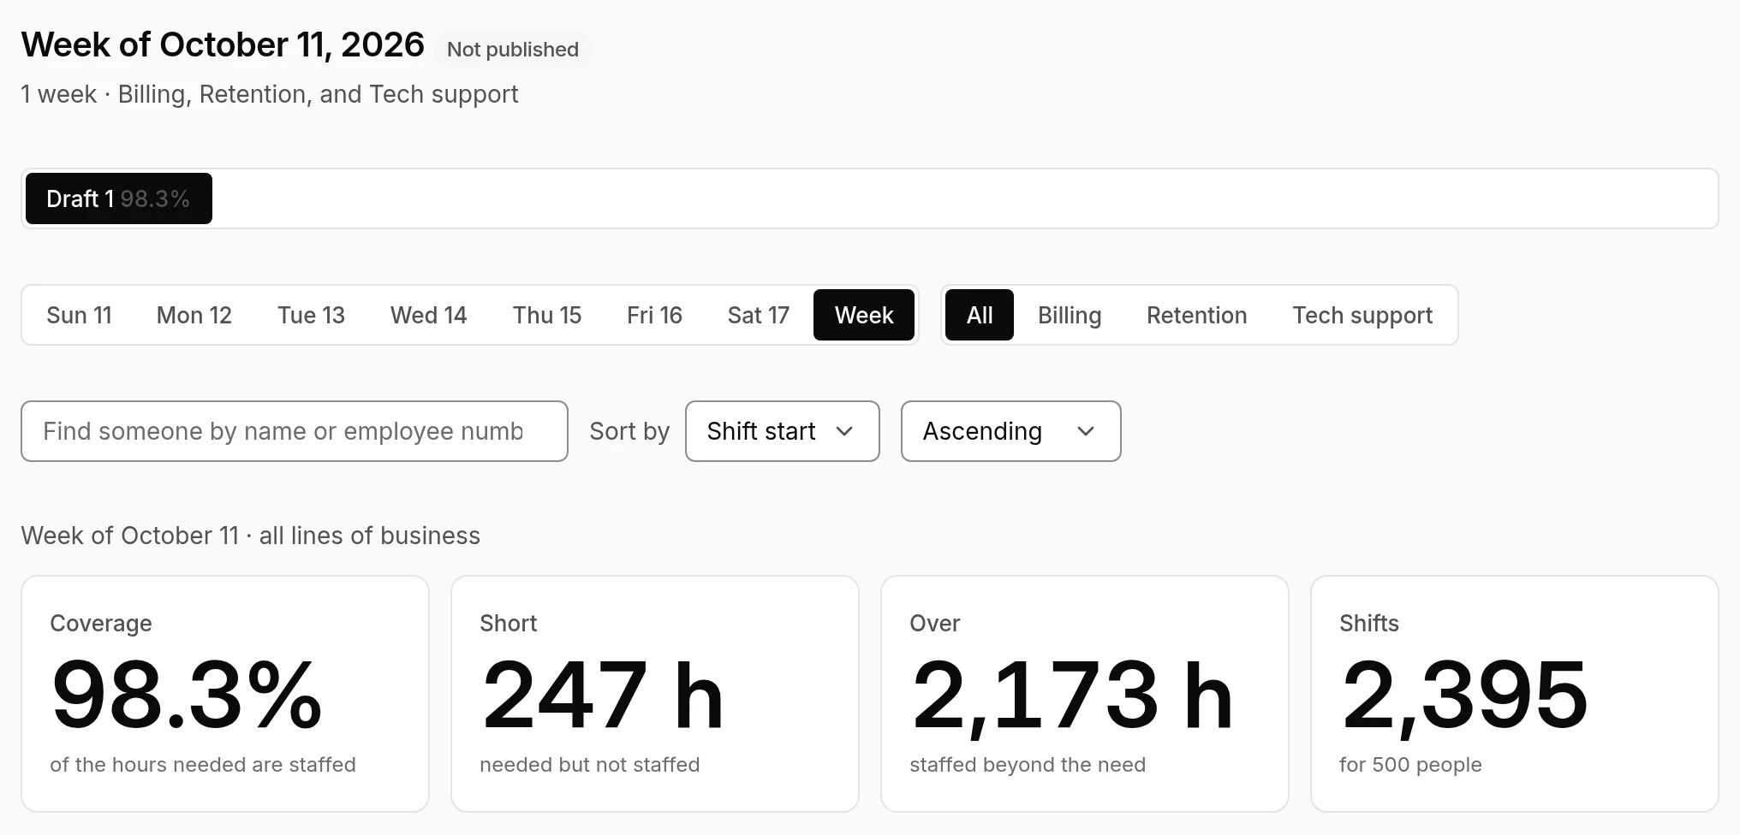Switch to Thu 15 day view

pos(547,315)
